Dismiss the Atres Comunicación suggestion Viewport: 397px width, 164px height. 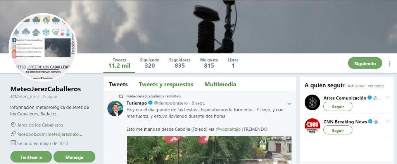(x=387, y=97)
